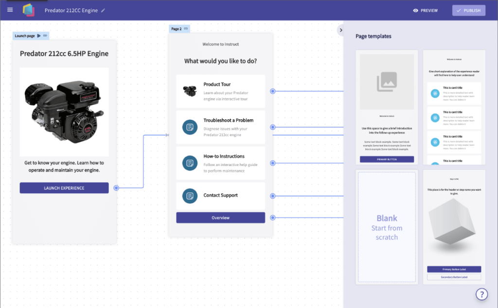The image size is (498, 308).
Task: Select the Product Tour connector node
Action: point(272,91)
